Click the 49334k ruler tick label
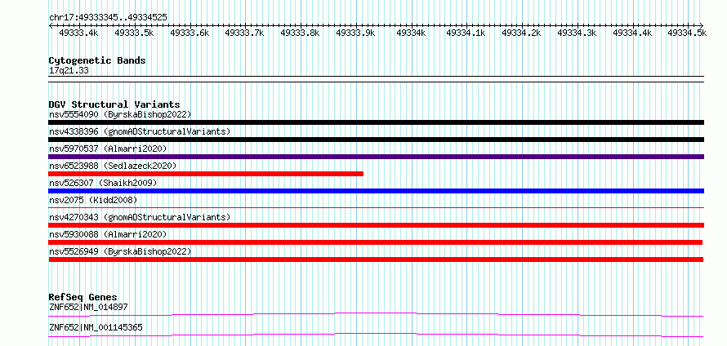Image resolution: width=727 pixels, height=346 pixels. click(411, 33)
